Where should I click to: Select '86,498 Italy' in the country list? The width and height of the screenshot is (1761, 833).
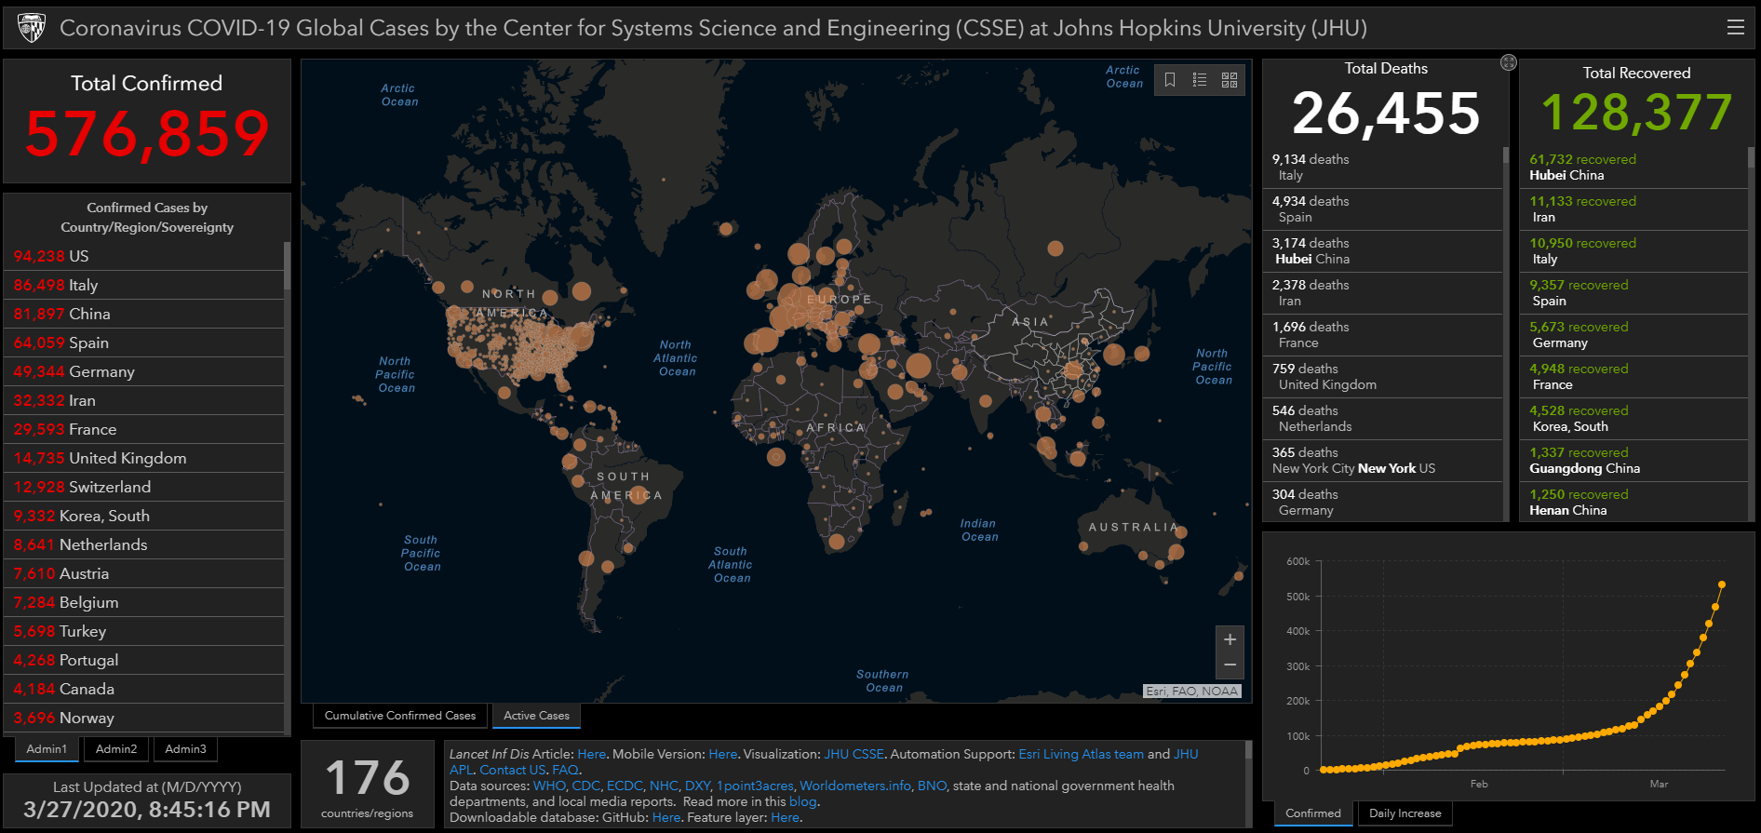pos(144,285)
